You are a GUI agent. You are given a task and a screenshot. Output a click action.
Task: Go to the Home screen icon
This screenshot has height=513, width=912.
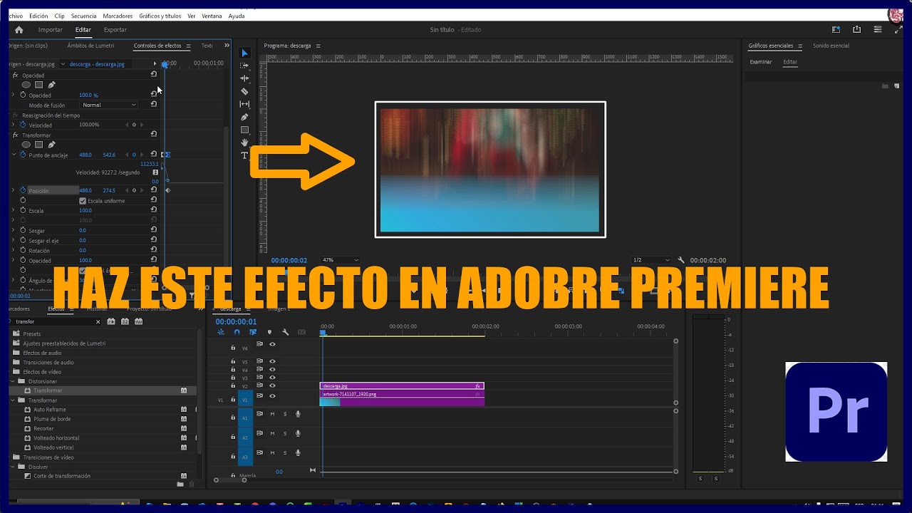pyautogui.click(x=19, y=30)
